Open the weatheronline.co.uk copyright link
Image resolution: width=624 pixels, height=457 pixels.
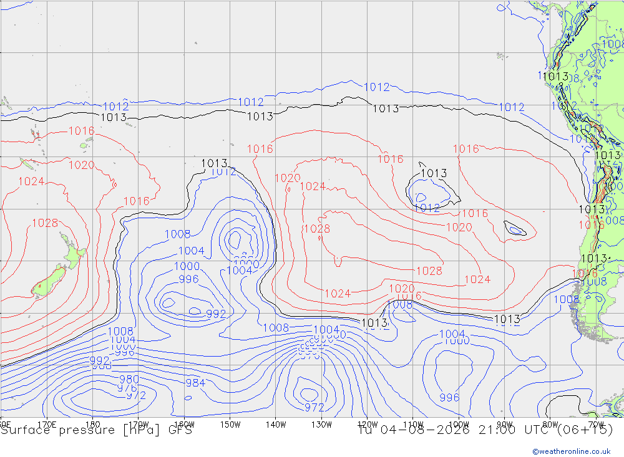point(572,451)
